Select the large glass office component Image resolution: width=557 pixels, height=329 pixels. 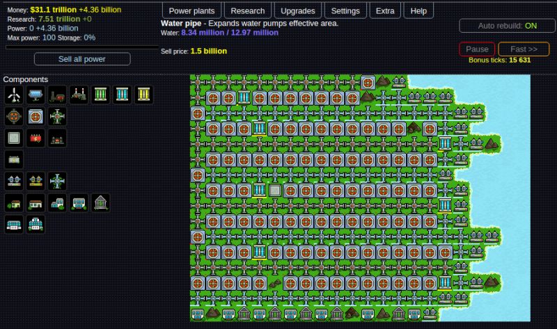tap(79, 203)
